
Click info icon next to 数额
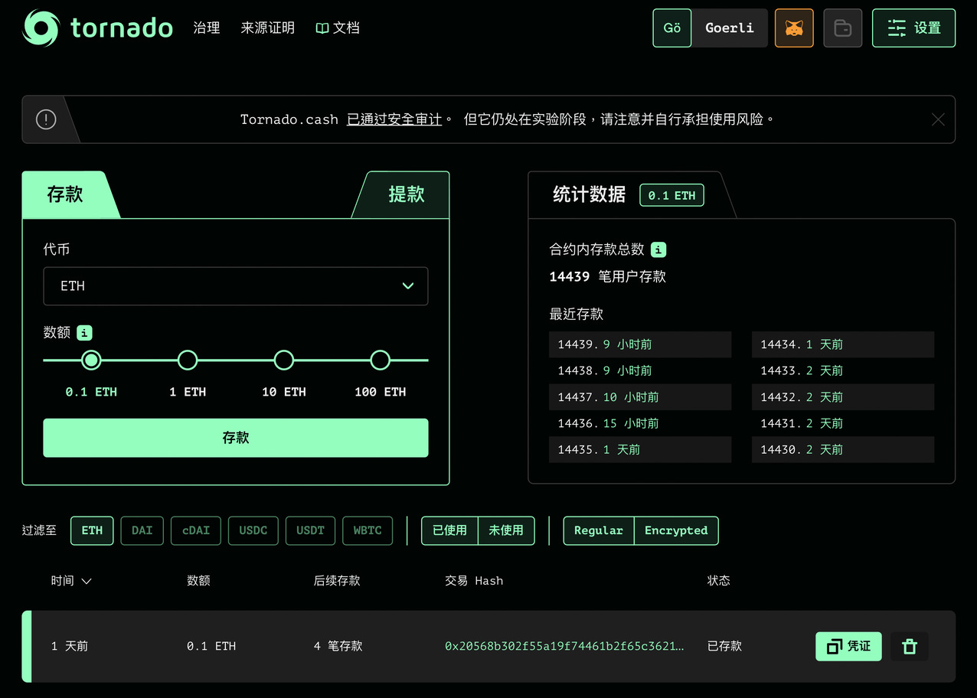click(x=85, y=333)
